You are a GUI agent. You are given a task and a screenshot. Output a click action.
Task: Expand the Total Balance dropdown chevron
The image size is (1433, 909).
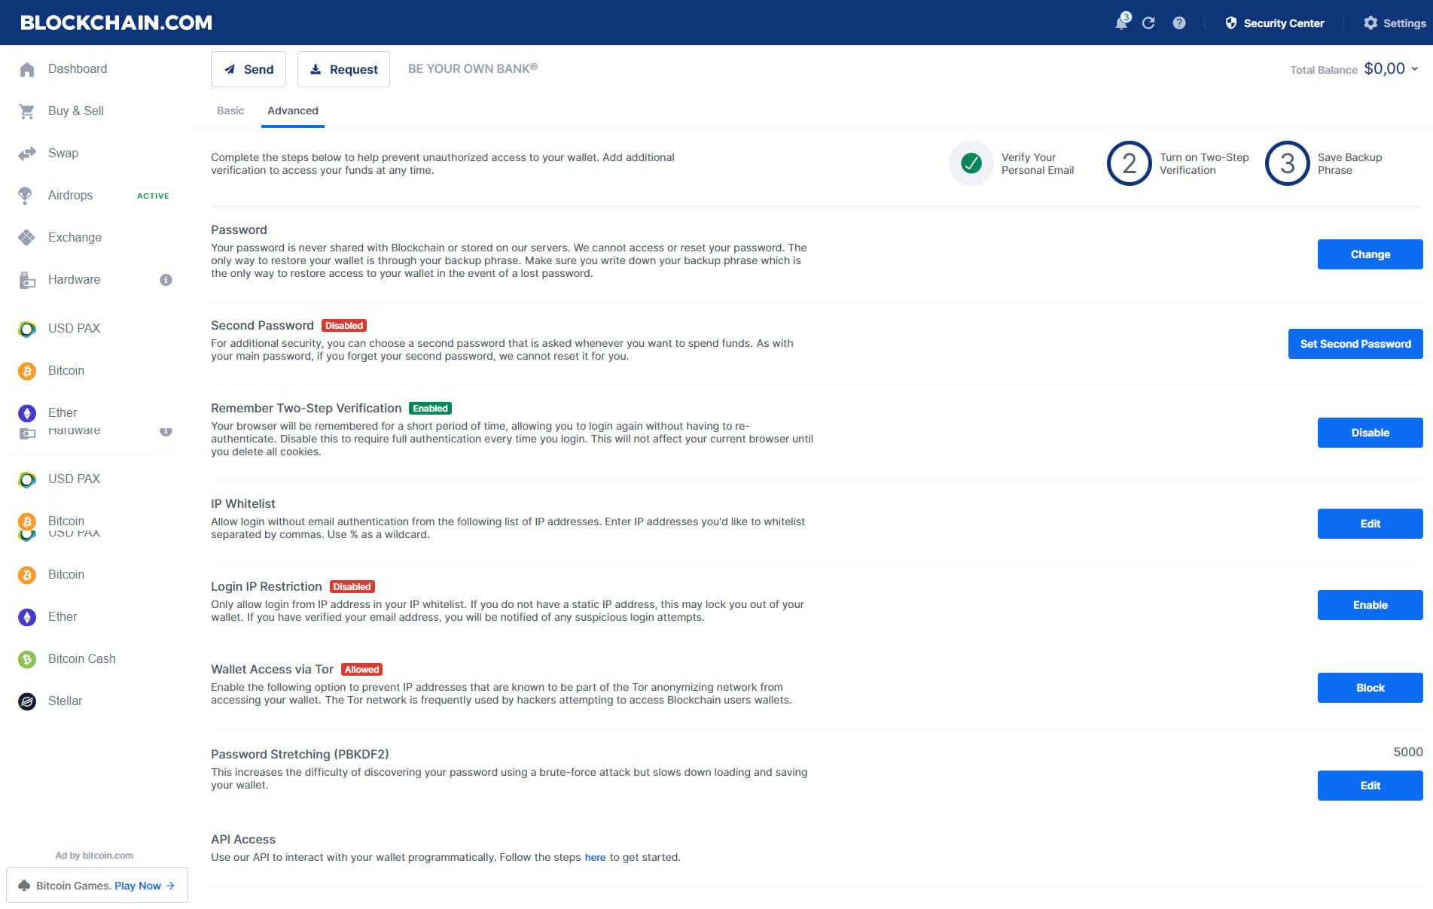(x=1415, y=69)
